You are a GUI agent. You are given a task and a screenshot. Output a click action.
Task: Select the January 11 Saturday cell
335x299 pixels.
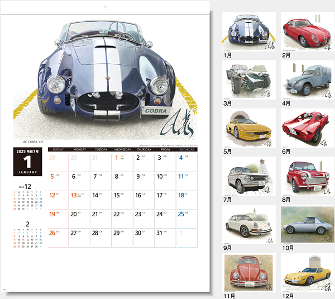coord(187,182)
